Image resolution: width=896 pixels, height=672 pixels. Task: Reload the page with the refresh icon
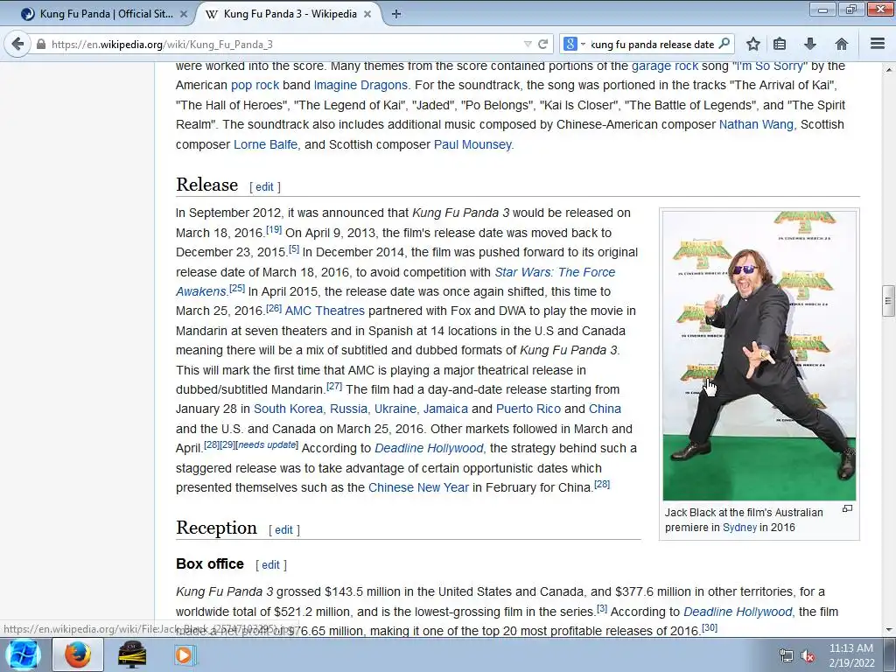(542, 44)
